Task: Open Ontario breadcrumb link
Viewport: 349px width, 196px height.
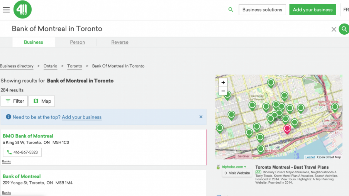Action: tap(50, 66)
